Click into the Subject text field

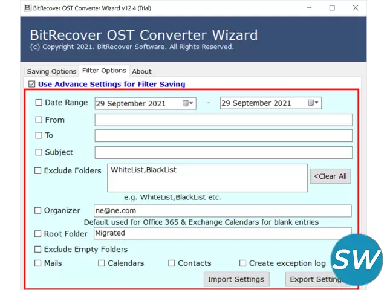point(223,152)
